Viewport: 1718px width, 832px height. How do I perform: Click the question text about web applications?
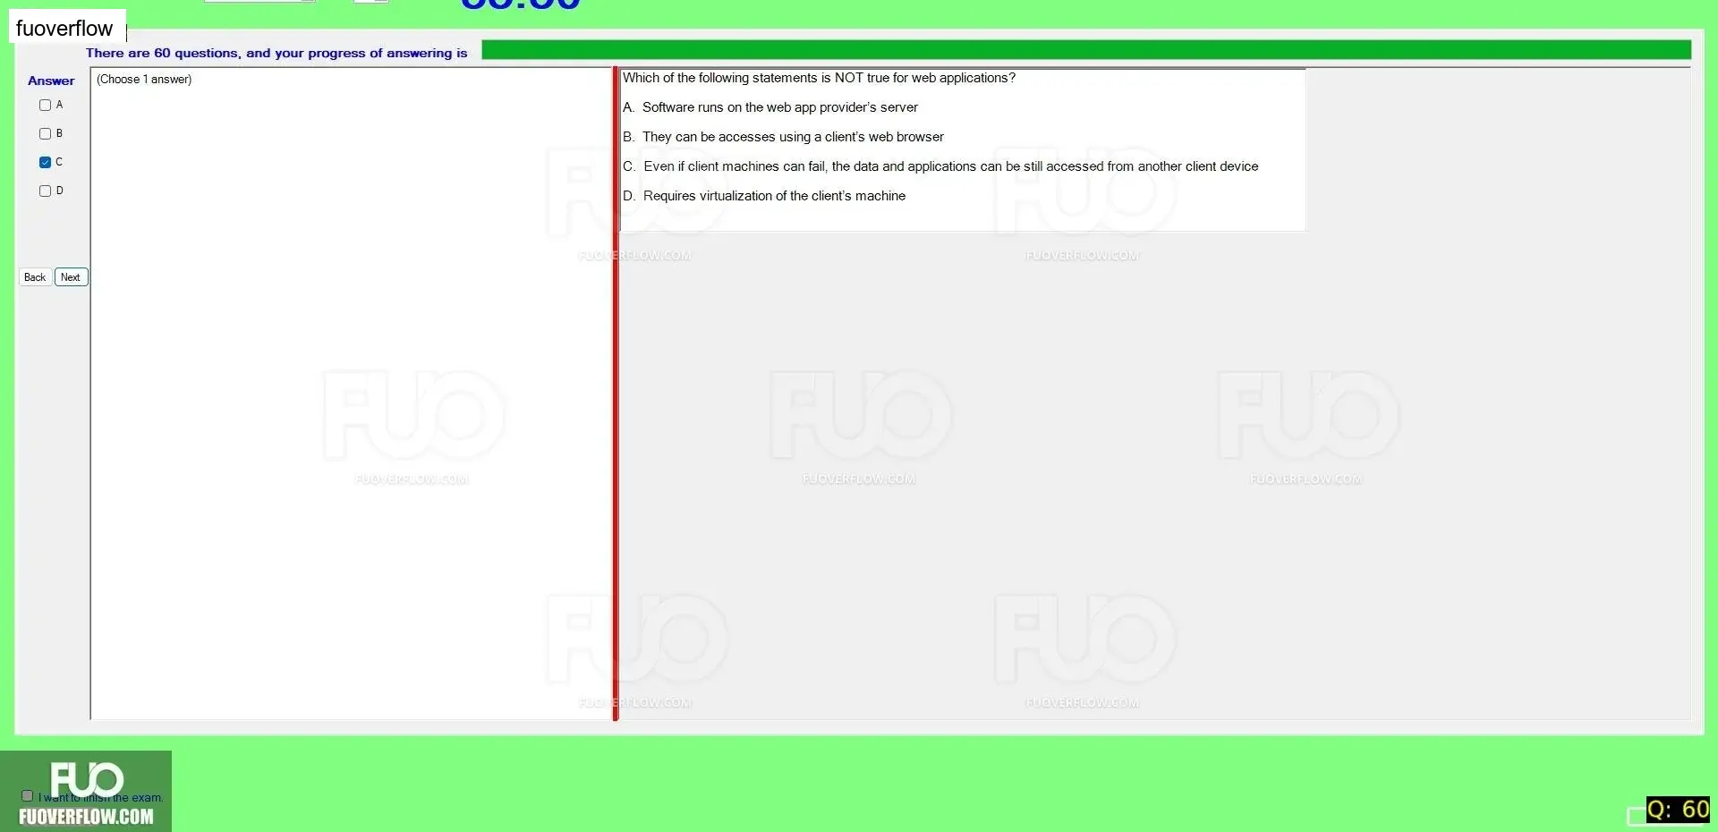[819, 78]
